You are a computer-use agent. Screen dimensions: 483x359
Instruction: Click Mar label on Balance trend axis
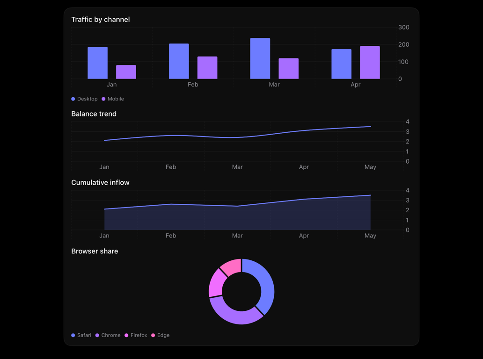pyautogui.click(x=237, y=167)
